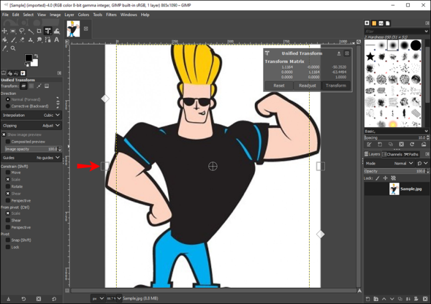Enable Composited preview checkbox
This screenshot has height=304, width=431.
[8, 142]
